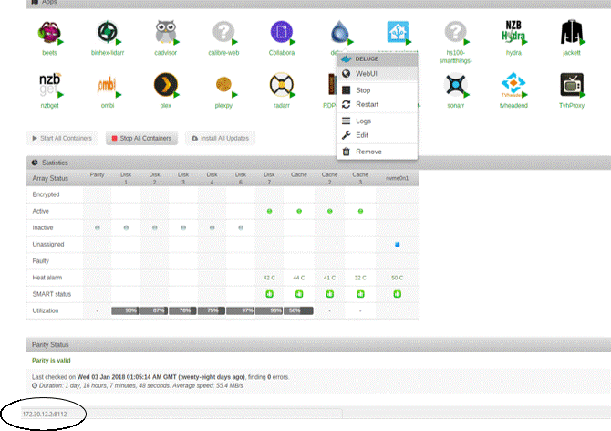Click Cache 3 SMART status icon
Image resolution: width=611 pixels, height=431 pixels.
coord(360,294)
